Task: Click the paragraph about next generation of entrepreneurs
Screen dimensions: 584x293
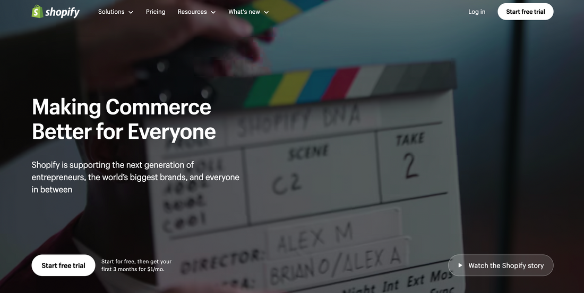Action: pos(135,177)
